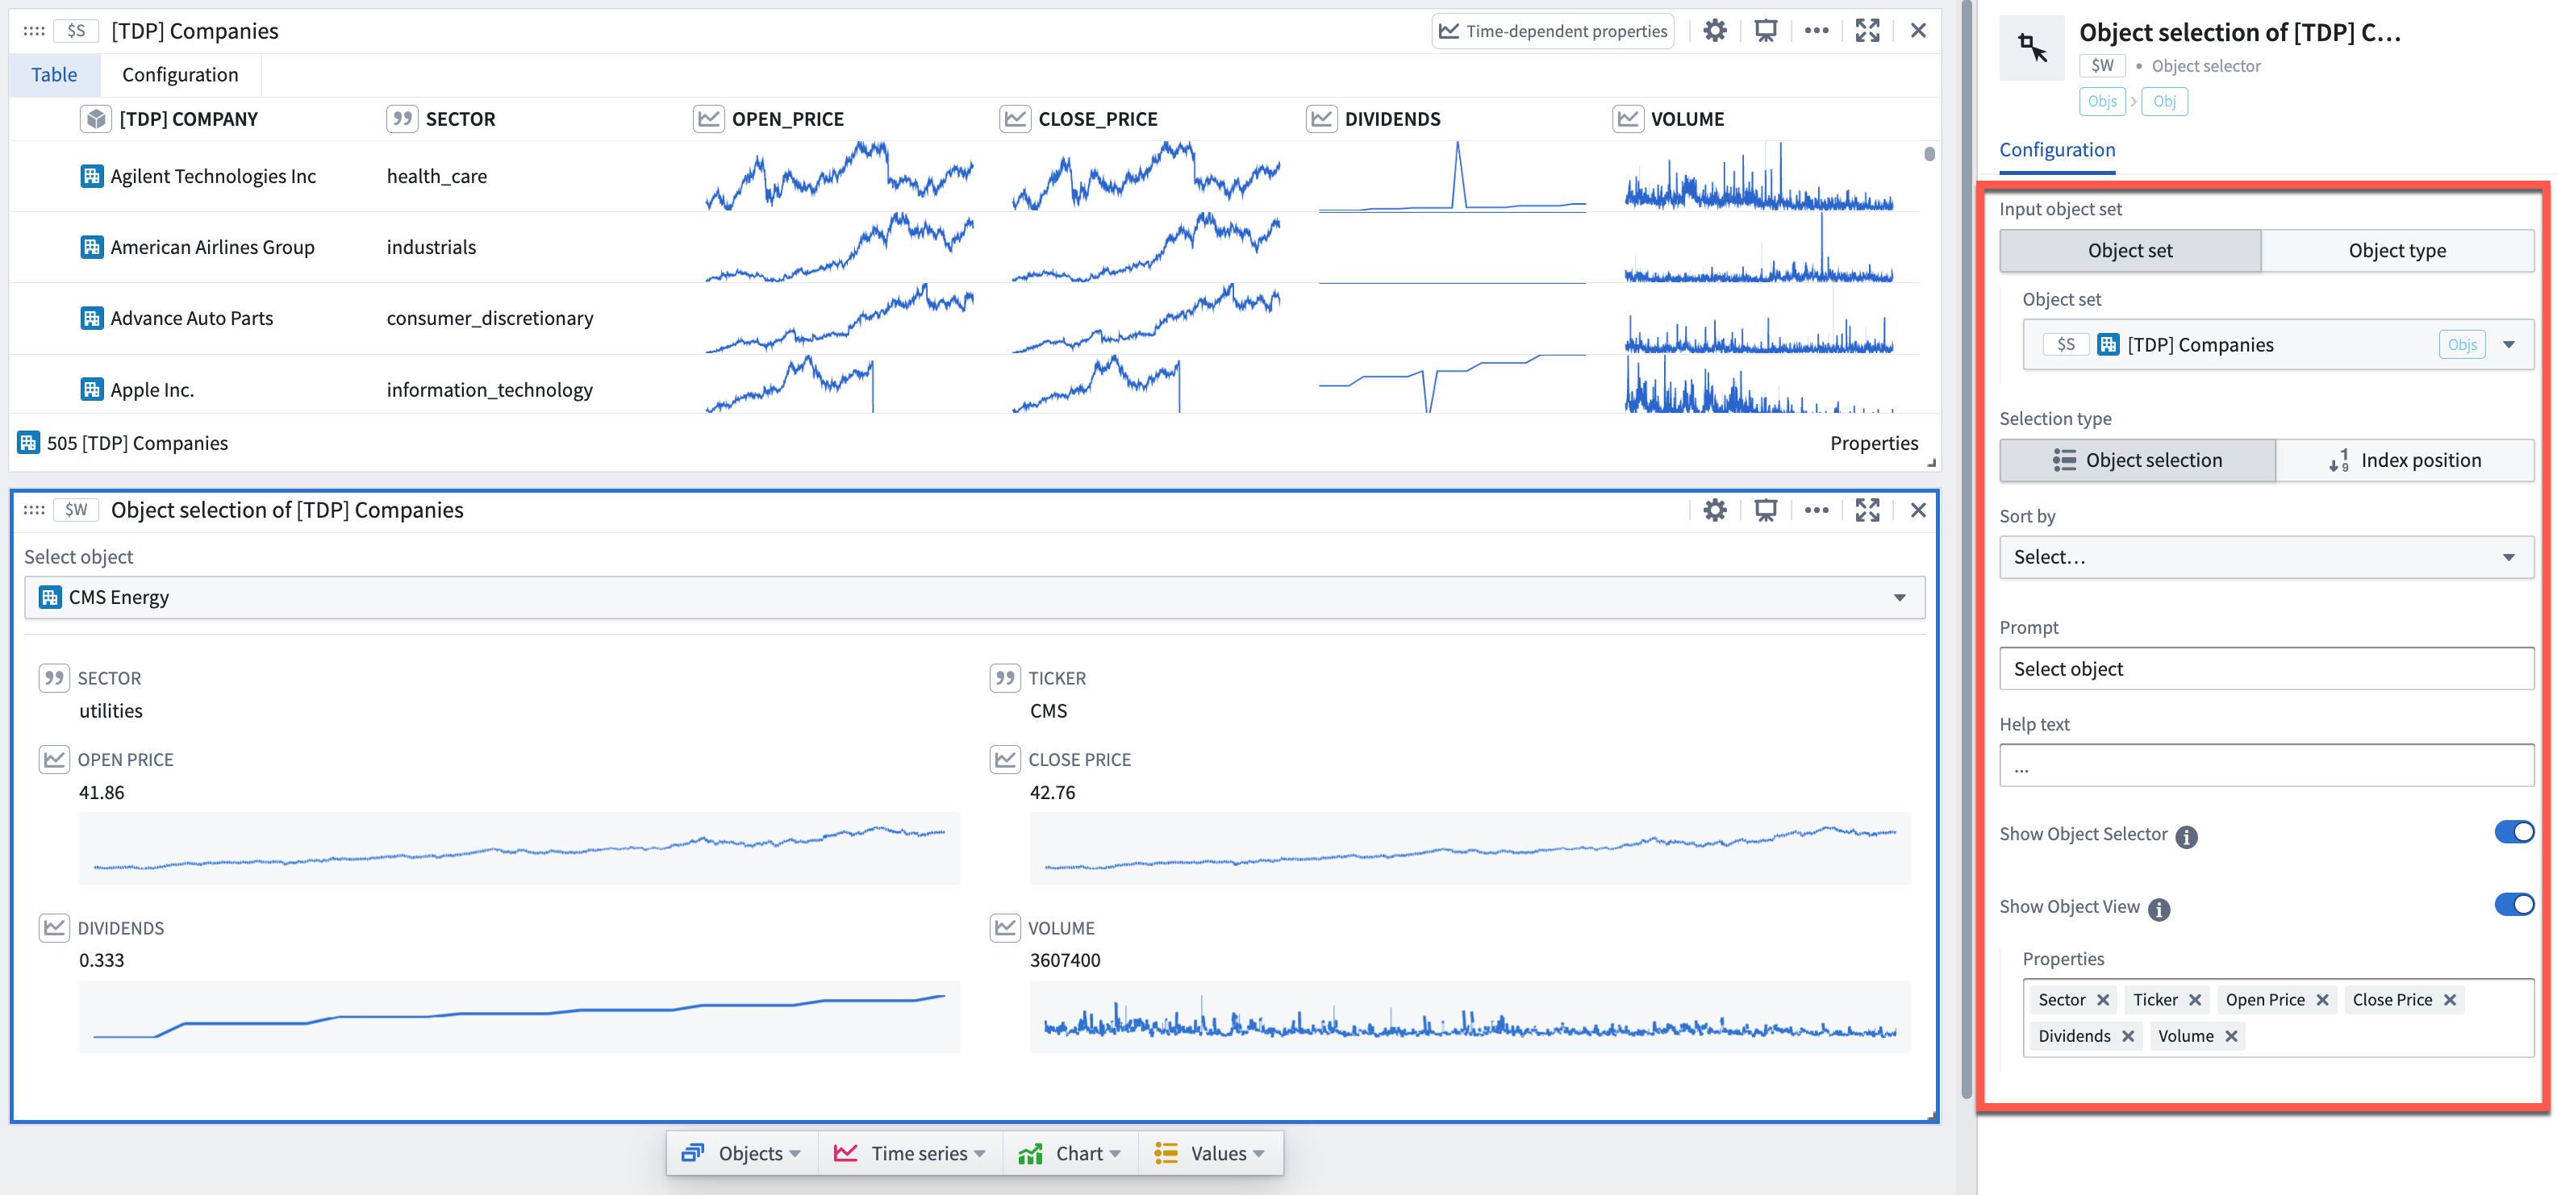Click Time-dependent properties button
This screenshot has height=1195, width=2557.
[1553, 31]
